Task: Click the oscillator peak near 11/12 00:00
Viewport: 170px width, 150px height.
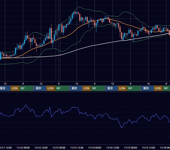Action: point(26,105)
